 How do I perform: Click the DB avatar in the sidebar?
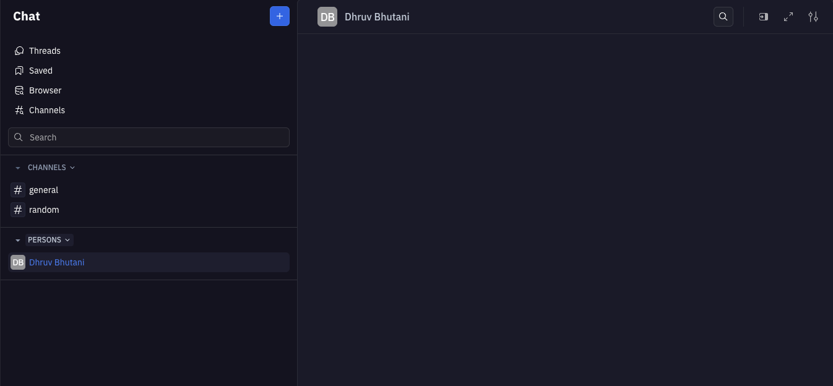(18, 262)
